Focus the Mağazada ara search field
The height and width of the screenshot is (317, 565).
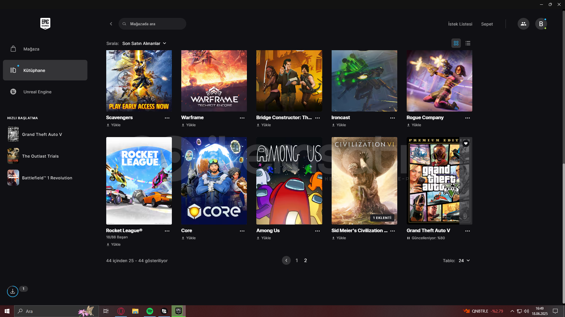pos(152,24)
